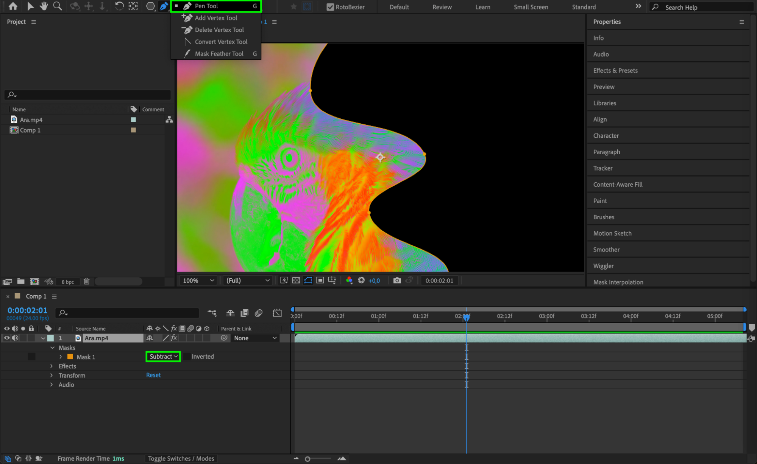
Task: Select the Rotation tool icon
Action: pos(119,6)
